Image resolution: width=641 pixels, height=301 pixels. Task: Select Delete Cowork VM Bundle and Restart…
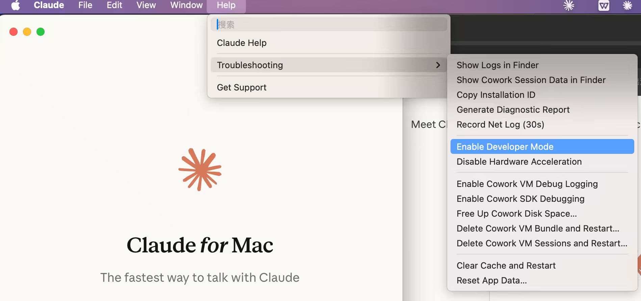pos(542,228)
